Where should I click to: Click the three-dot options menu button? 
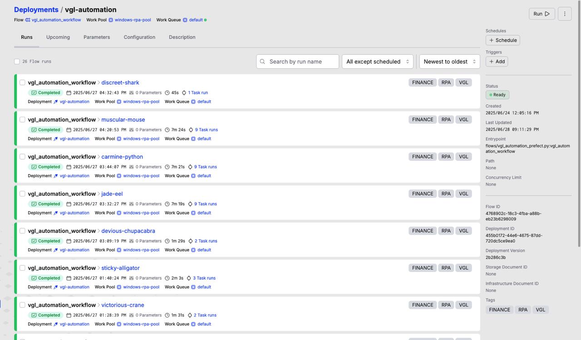coord(565,14)
